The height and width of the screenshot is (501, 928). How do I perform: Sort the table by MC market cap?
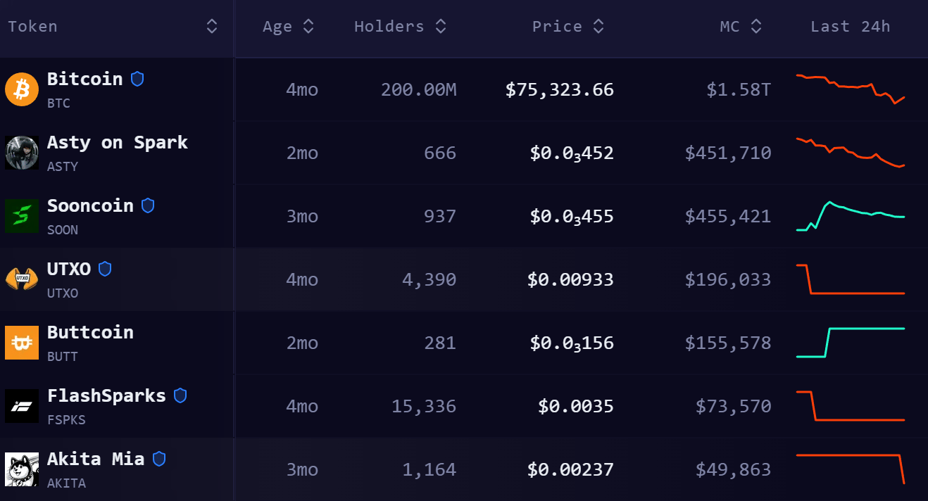[756, 27]
